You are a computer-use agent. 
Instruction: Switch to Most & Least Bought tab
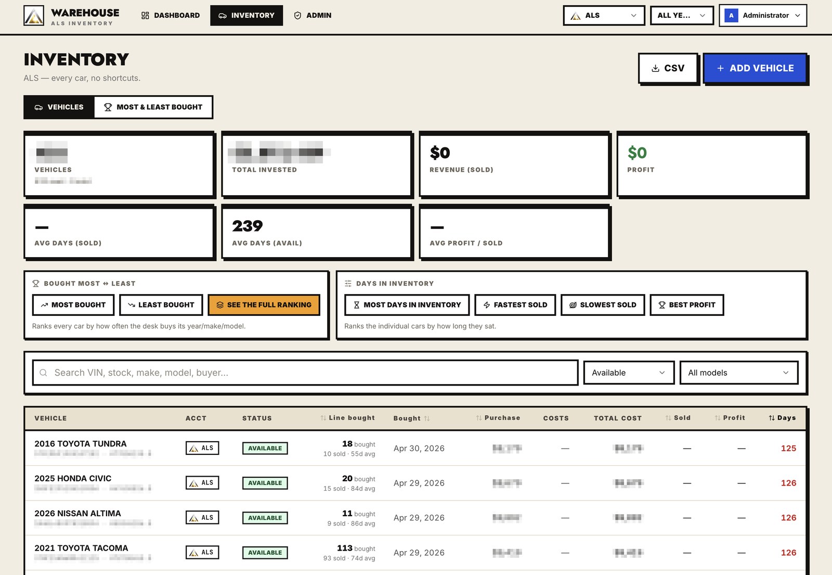[153, 107]
